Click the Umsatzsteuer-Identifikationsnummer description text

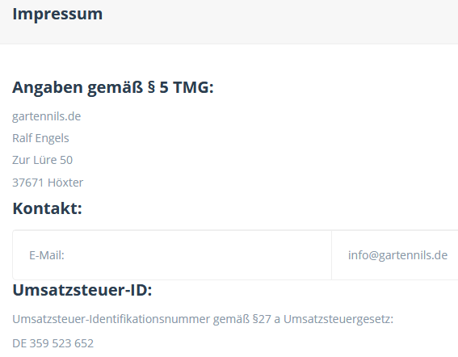click(203, 319)
